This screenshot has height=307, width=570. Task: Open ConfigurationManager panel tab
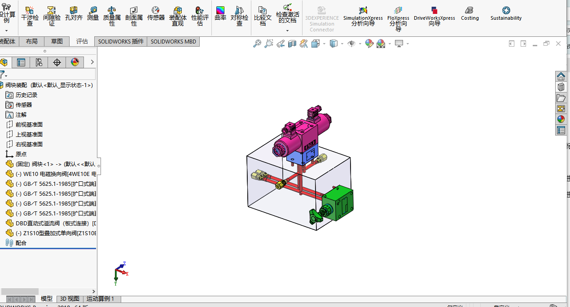click(39, 62)
